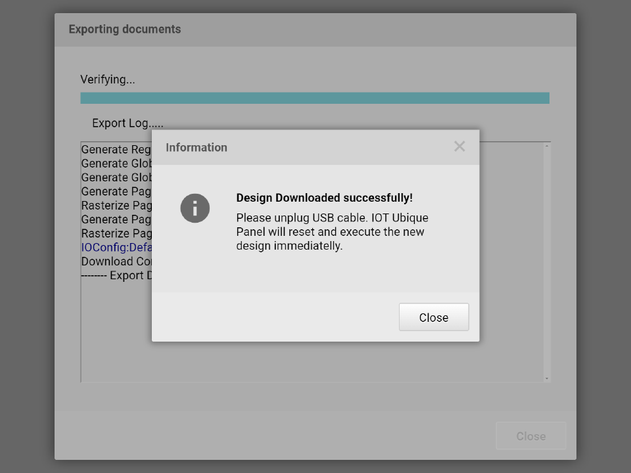Click the Close button at the dialog bottom
Screen dimensions: 631x473
point(530,436)
